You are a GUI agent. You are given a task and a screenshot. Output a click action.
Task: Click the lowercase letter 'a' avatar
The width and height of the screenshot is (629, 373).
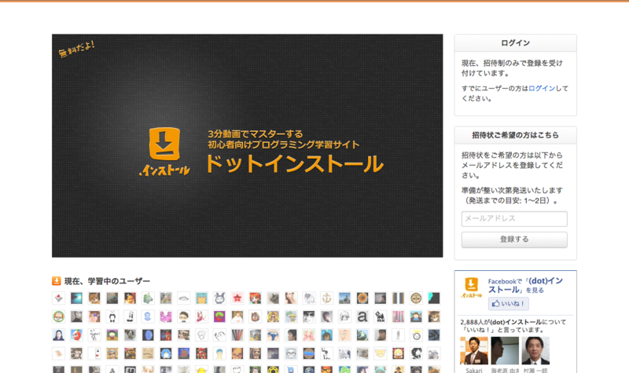click(362, 316)
